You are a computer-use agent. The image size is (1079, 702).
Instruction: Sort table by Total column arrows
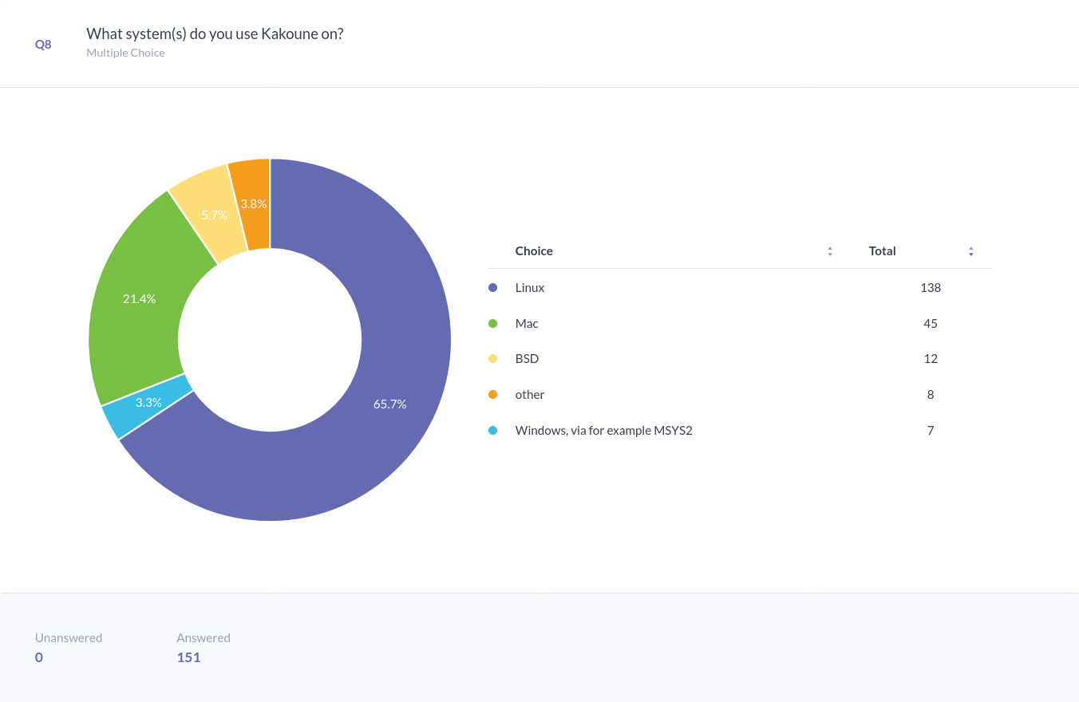pyautogui.click(x=971, y=251)
